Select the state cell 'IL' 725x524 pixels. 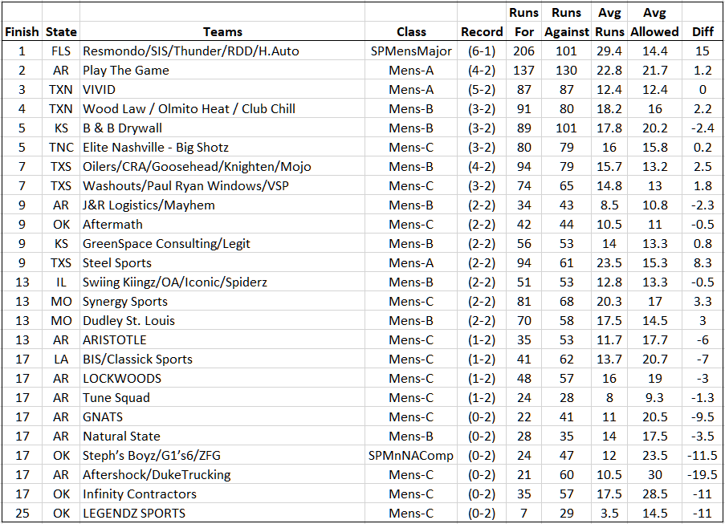click(61, 282)
